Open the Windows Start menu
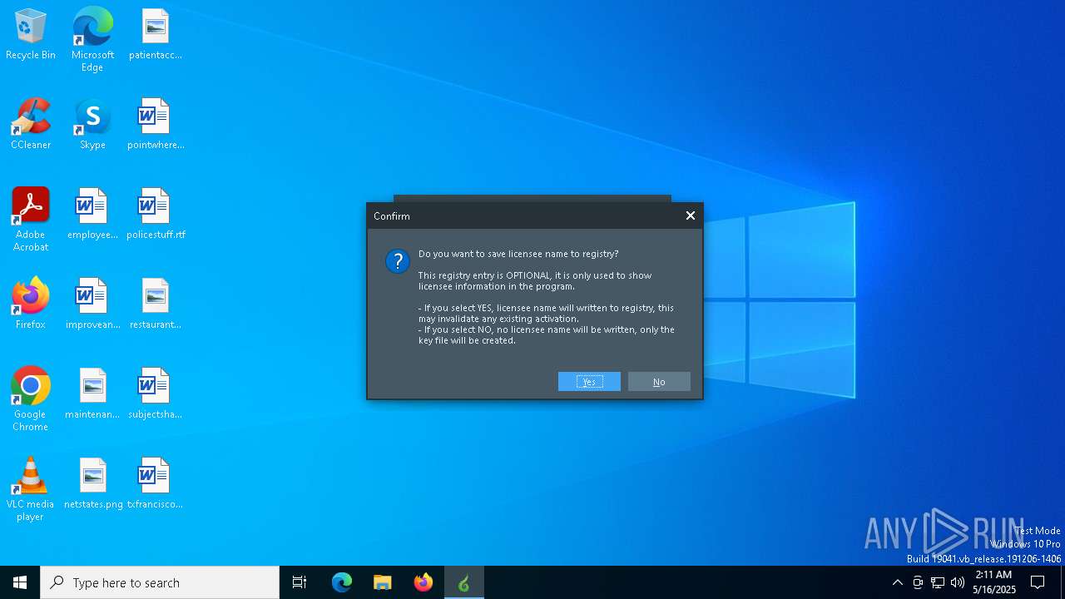The image size is (1065, 599). [20, 582]
